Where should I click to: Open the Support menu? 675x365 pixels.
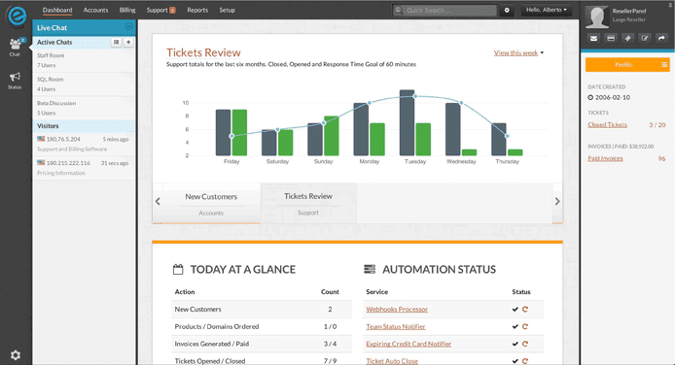(x=158, y=10)
